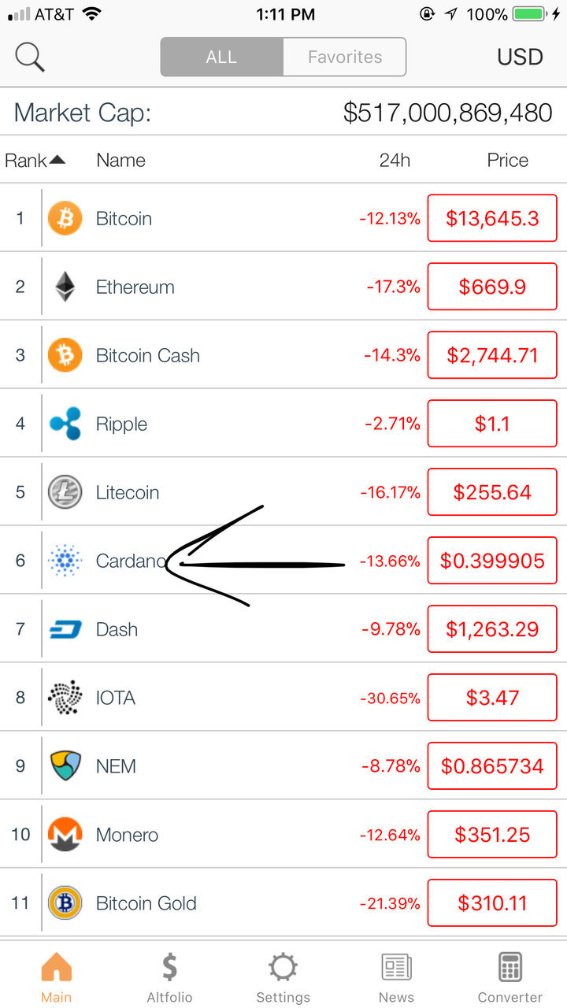This screenshot has width=567, height=1008.
Task: Select the NEM row name
Action: pos(116,766)
